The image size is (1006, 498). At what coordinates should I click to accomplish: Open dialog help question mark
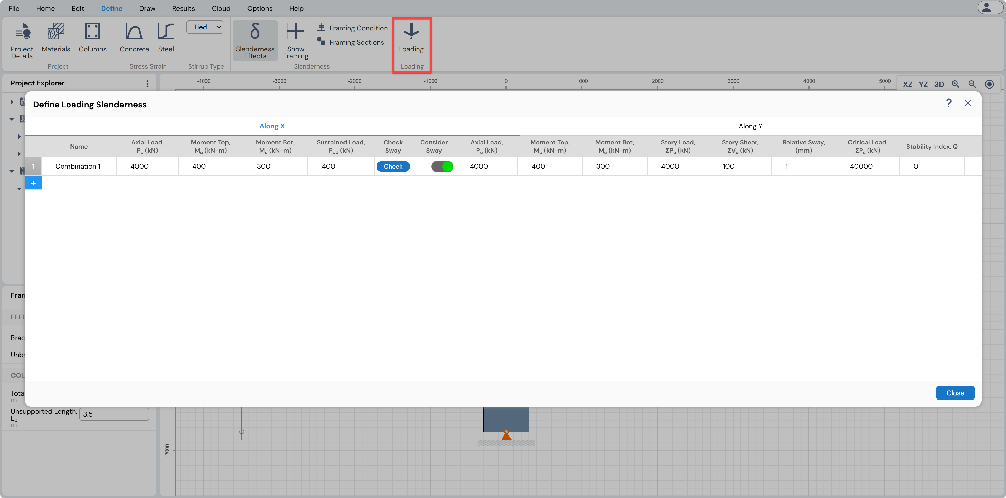pyautogui.click(x=949, y=103)
